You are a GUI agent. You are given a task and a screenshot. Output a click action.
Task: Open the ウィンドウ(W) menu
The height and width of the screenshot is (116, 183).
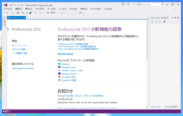click(95, 9)
